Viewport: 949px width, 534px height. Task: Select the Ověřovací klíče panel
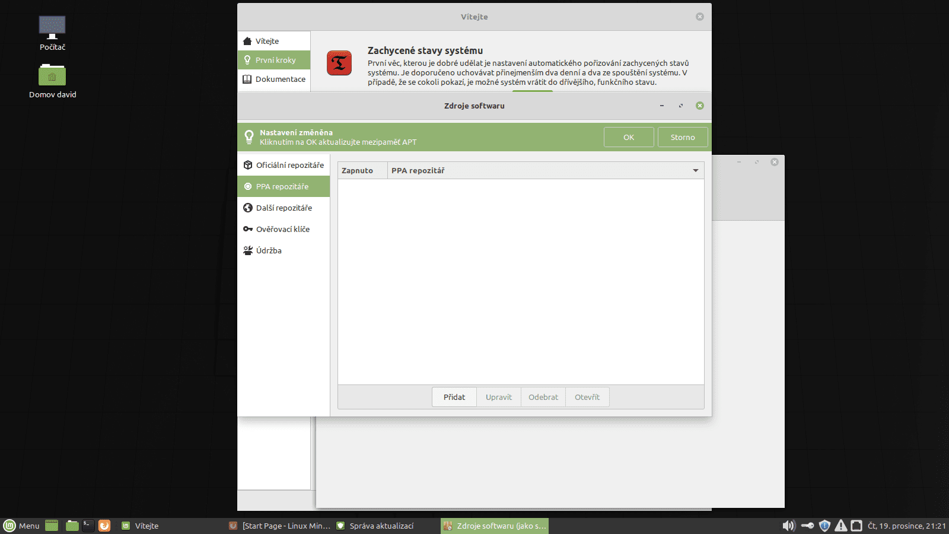282,229
